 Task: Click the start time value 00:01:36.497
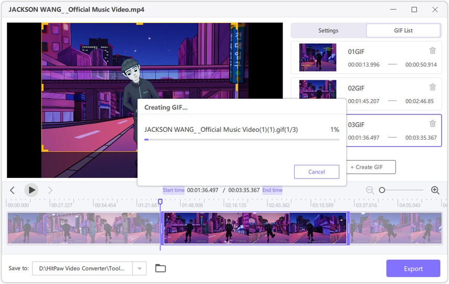pos(203,190)
